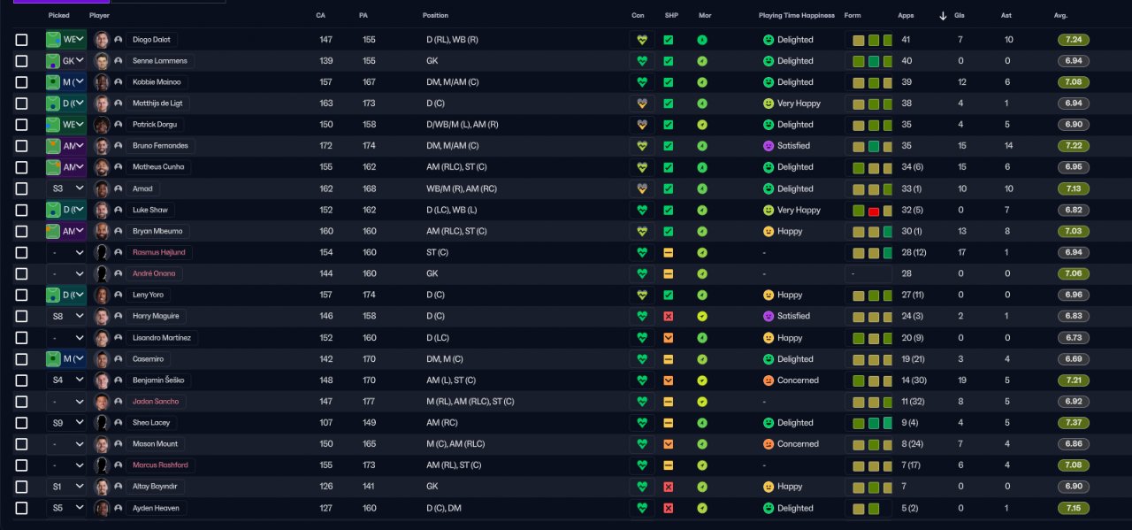Sort by the Playing Time Happiness header
Image resolution: width=1132 pixels, height=530 pixels.
(x=796, y=16)
